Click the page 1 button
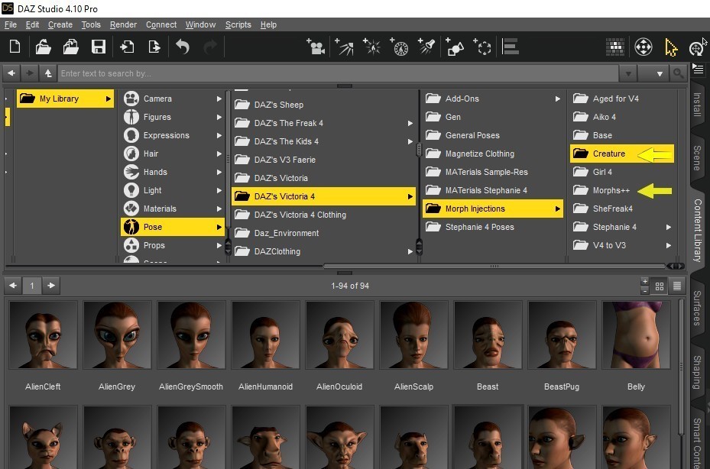Screen dimensions: 710x469 click(31, 286)
